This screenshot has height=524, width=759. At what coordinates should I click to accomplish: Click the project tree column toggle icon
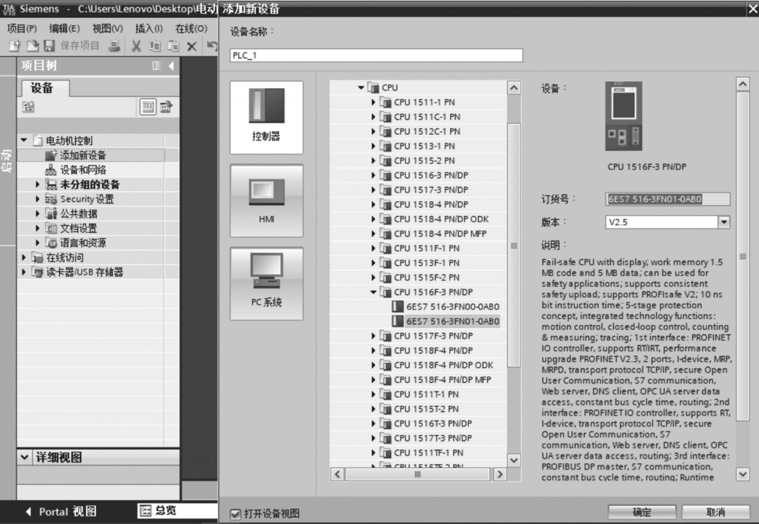[156, 66]
